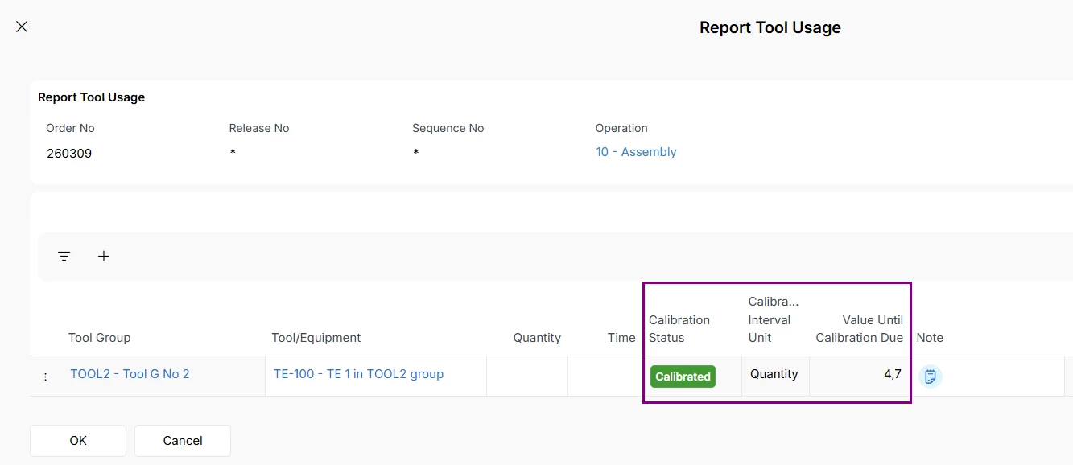The height and width of the screenshot is (465, 1073).
Task: Click the Order No value 260309
Action: [69, 153]
